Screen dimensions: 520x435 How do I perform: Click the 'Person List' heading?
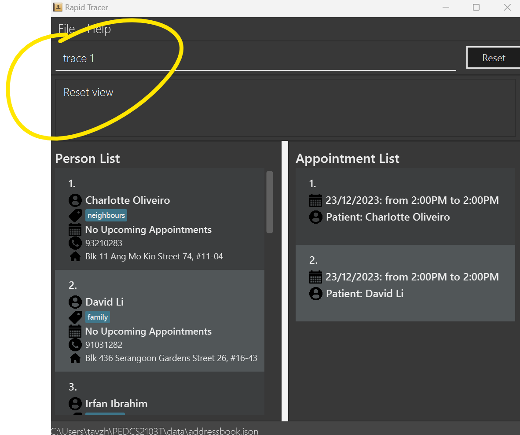pyautogui.click(x=88, y=159)
